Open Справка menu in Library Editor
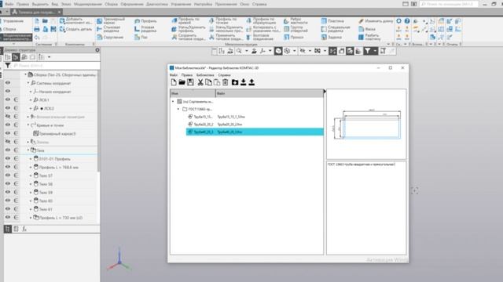The height and width of the screenshot is (282, 503). coord(224,75)
